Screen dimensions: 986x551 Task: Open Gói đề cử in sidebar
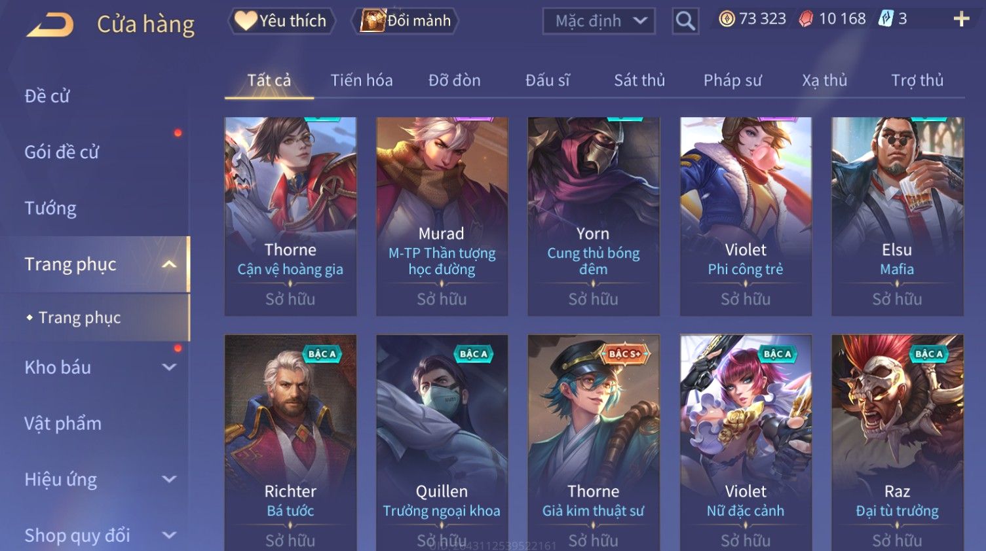click(x=62, y=152)
